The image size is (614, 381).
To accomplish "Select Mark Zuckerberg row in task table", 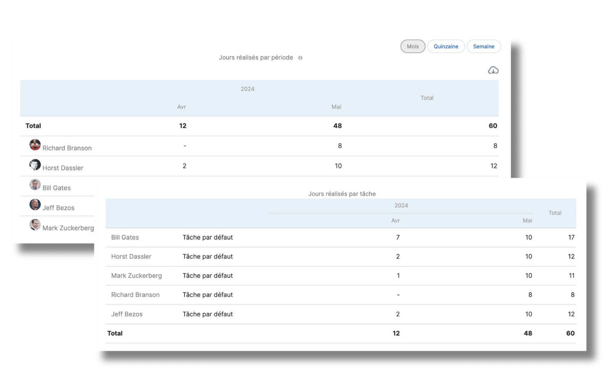I will [x=341, y=276].
